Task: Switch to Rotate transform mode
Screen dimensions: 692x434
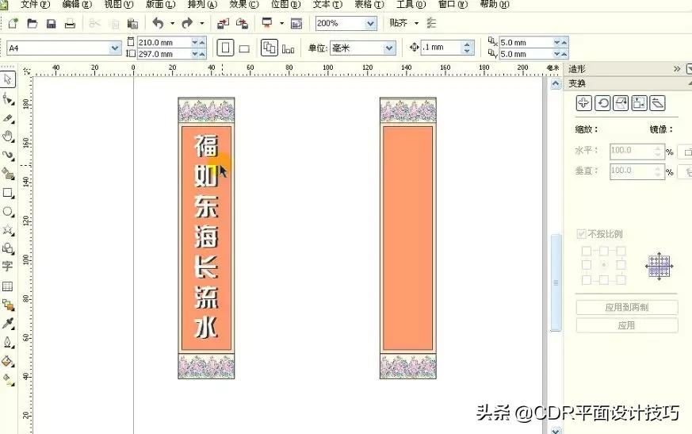Action: point(602,103)
